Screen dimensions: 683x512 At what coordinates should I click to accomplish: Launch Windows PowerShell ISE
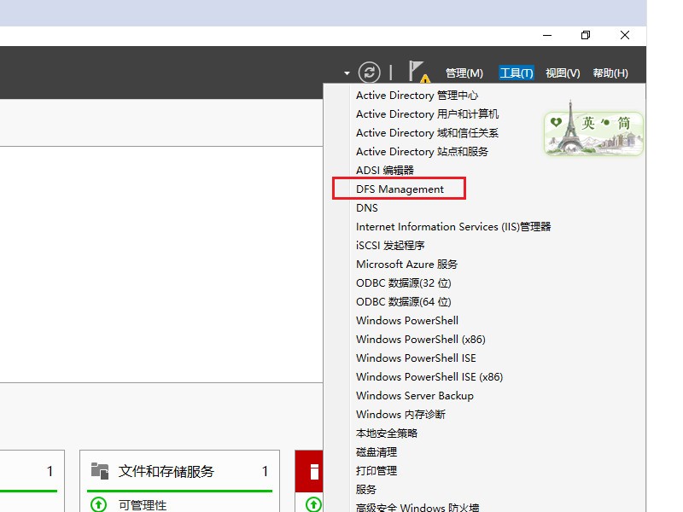(x=417, y=358)
